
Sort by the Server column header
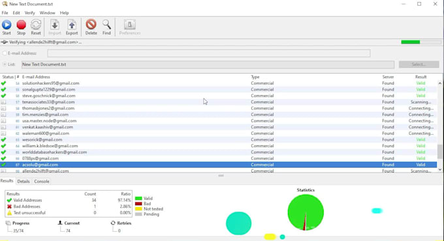388,77
